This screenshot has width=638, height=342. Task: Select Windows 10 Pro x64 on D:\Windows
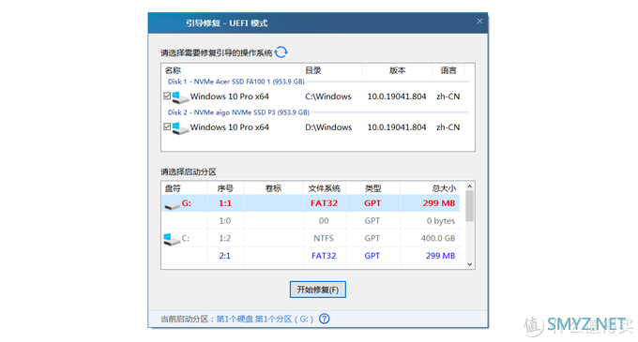230,127
